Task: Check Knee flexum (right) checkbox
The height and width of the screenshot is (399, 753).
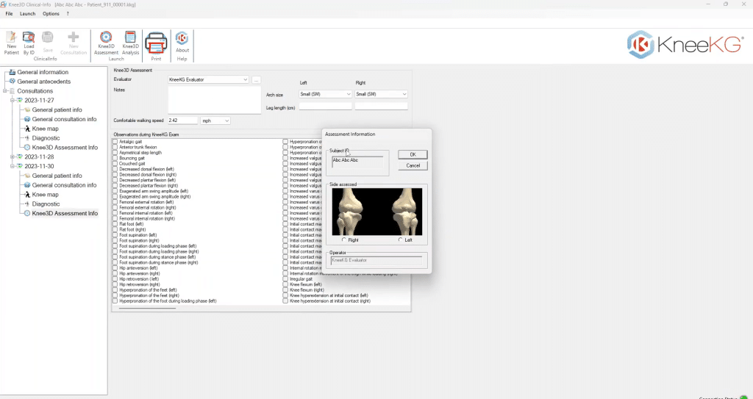Action: pyautogui.click(x=285, y=290)
